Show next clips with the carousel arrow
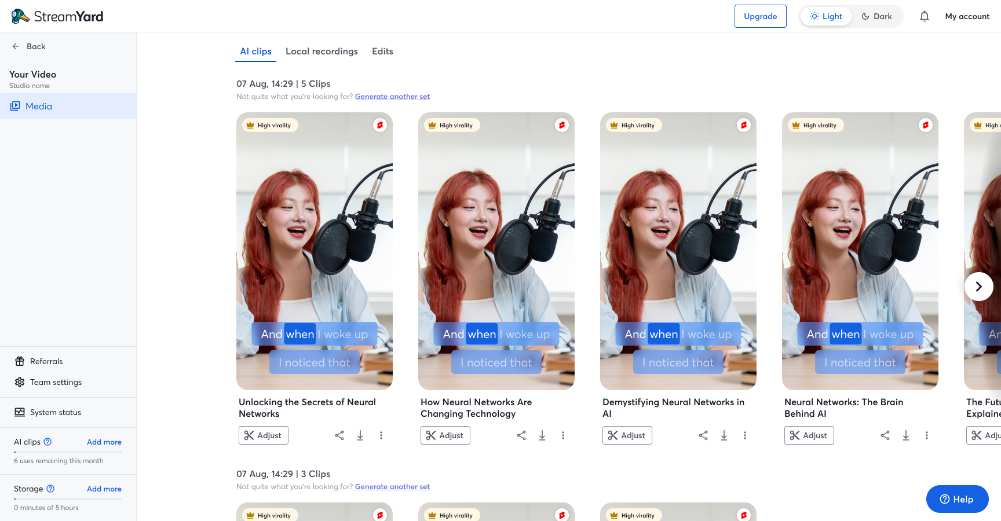 point(979,287)
